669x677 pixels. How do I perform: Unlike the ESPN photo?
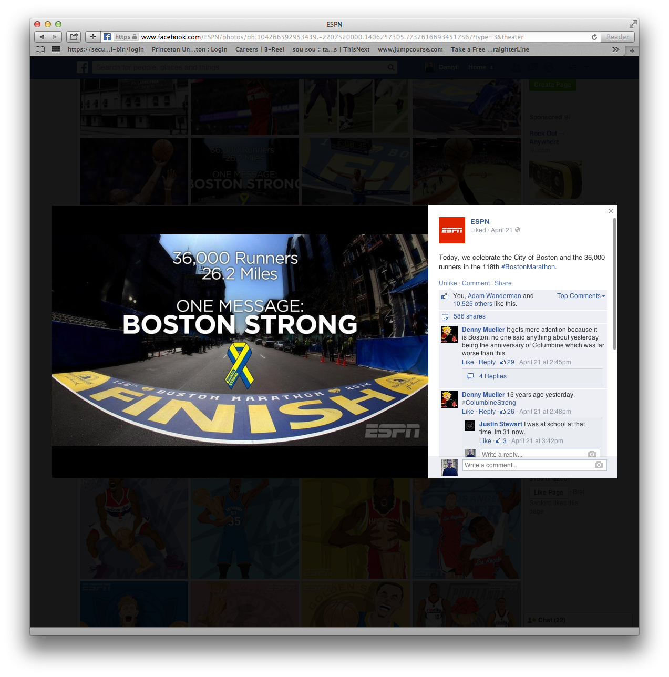coord(448,283)
